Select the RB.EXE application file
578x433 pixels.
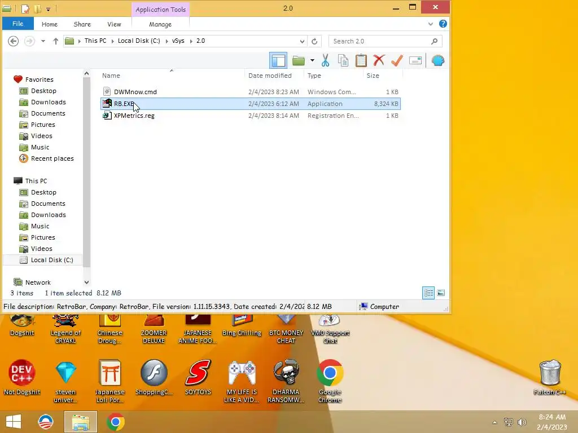[x=251, y=104]
